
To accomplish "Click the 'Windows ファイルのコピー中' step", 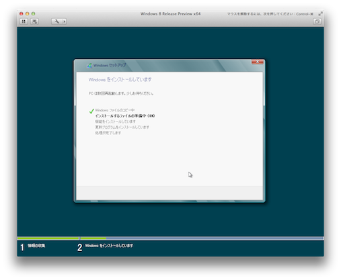I will click(114, 110).
